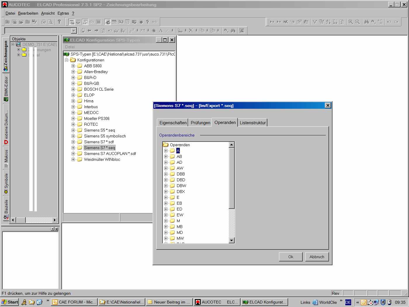This screenshot has width=409, height=307.
Task: Switch to the Prüfungen tab in the dialog
Action: (x=200, y=123)
